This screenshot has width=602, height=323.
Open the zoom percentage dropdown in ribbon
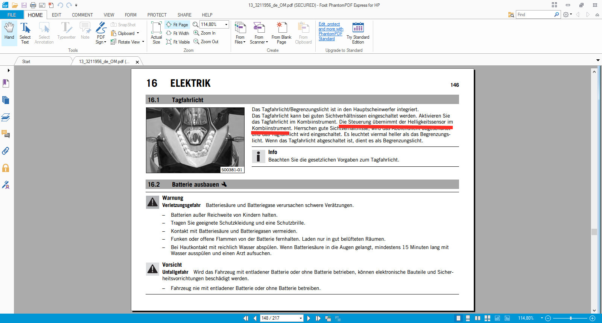226,24
